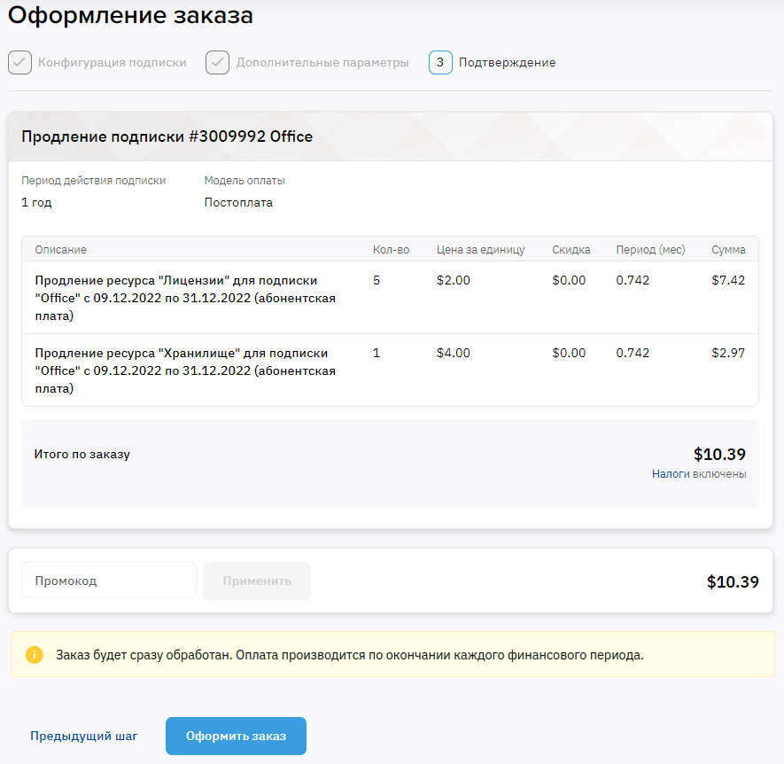Click the $7.42 sum in Лицензии row

tap(728, 280)
